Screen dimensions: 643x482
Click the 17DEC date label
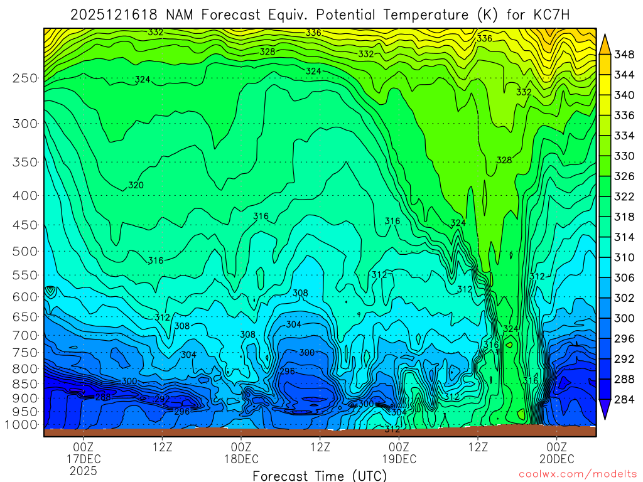click(x=84, y=459)
